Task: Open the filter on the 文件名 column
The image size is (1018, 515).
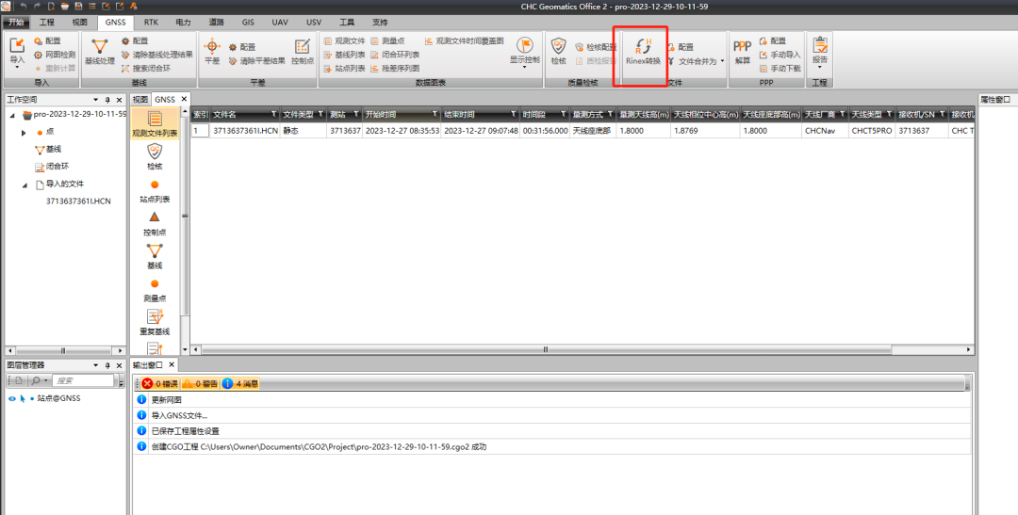Action: tap(274, 114)
